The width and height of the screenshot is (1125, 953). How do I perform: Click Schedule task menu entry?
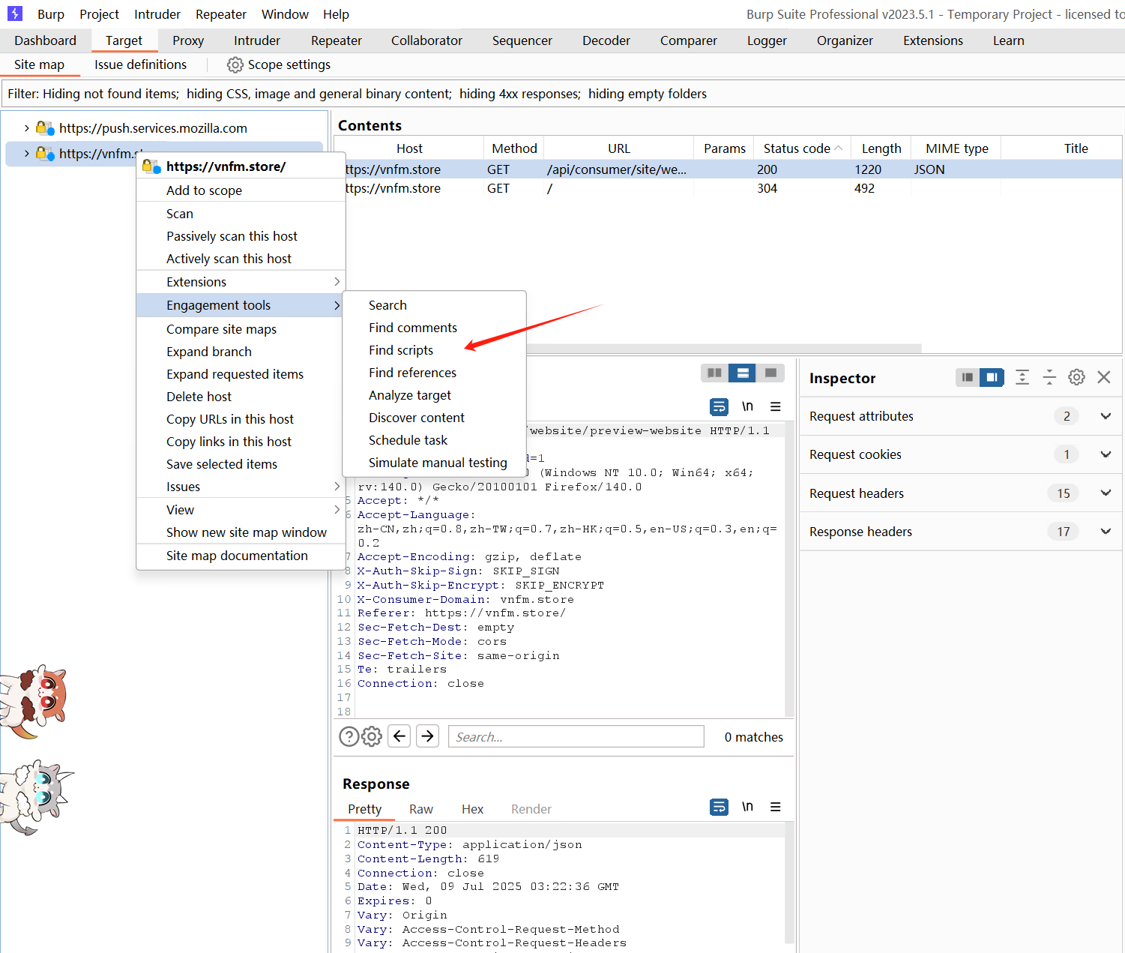pos(408,440)
